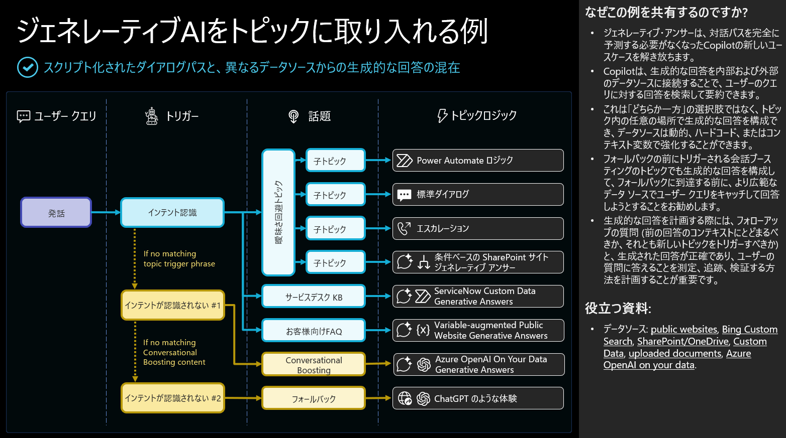Click the phone icon in the エスカレーション box
This screenshot has width=786, height=438.
[x=405, y=228]
